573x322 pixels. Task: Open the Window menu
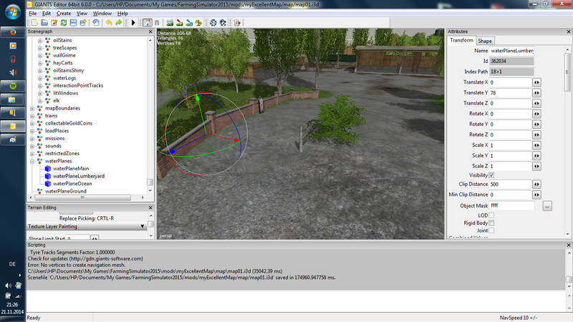(x=102, y=13)
